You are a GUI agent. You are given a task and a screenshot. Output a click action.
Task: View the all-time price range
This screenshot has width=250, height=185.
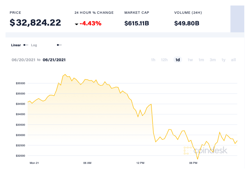coord(233,60)
